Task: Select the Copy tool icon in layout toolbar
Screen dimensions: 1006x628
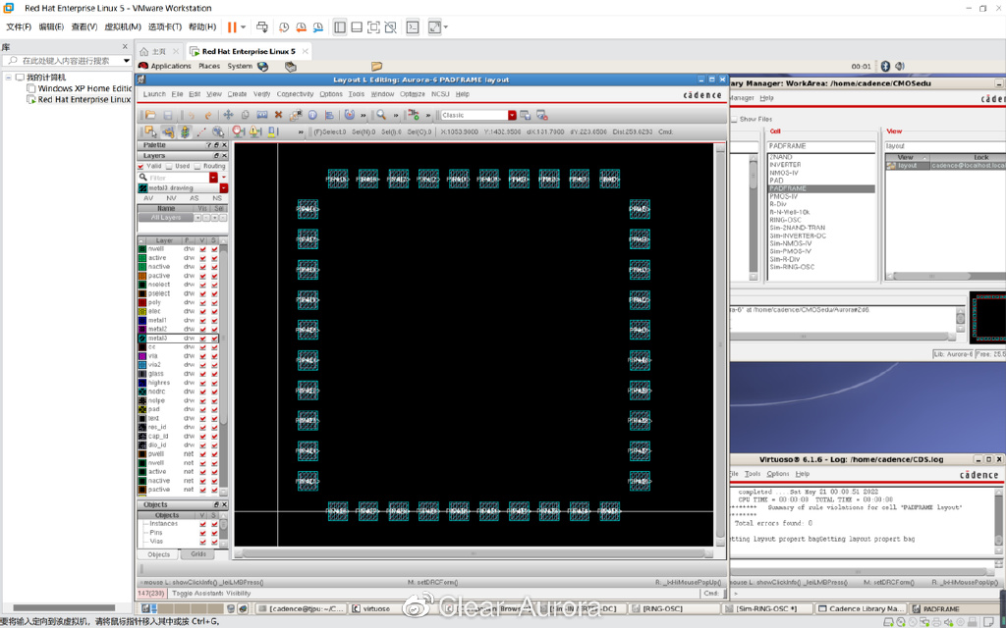Action: (x=245, y=116)
